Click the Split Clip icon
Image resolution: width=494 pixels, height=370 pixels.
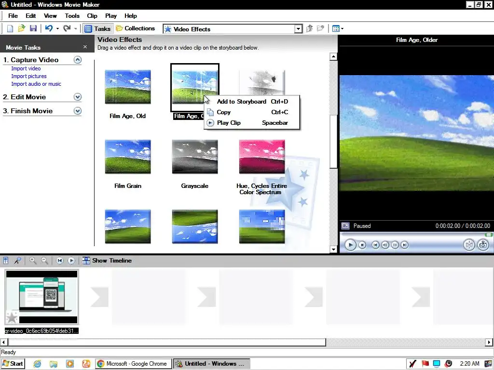469,245
